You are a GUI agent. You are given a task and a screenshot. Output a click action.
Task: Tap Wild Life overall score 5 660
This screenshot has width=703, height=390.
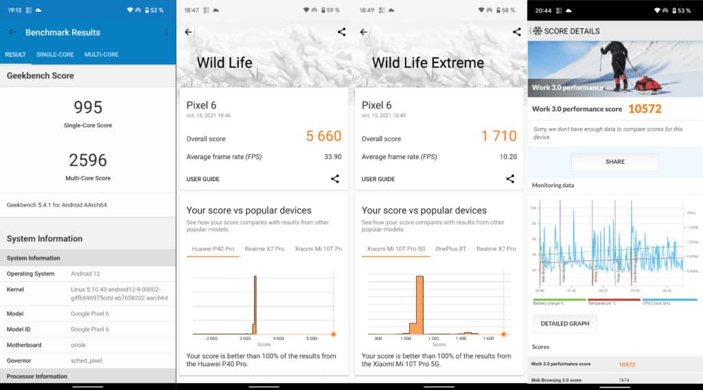point(323,136)
